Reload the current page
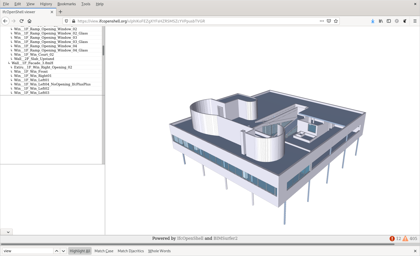 [21, 21]
